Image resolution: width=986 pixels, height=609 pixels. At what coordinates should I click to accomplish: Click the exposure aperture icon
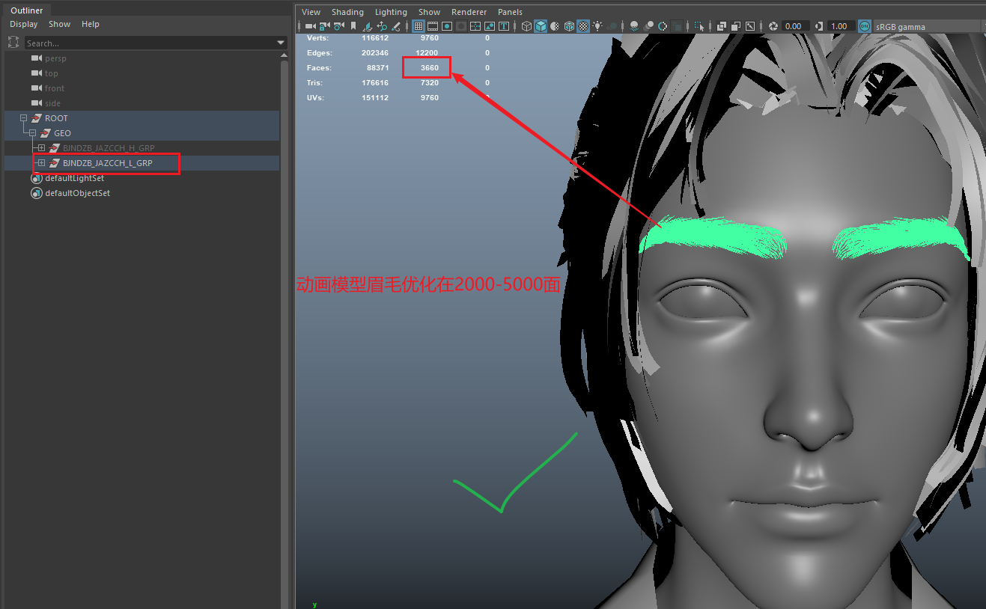pos(773,26)
